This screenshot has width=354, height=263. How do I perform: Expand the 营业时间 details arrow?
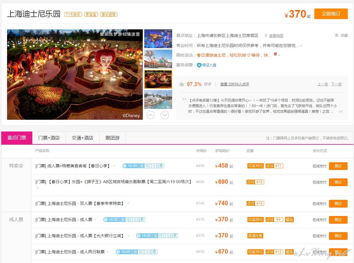[x=301, y=46]
